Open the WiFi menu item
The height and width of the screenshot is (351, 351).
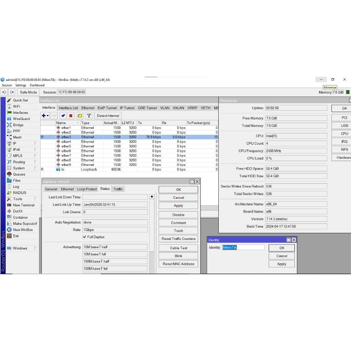(16, 106)
